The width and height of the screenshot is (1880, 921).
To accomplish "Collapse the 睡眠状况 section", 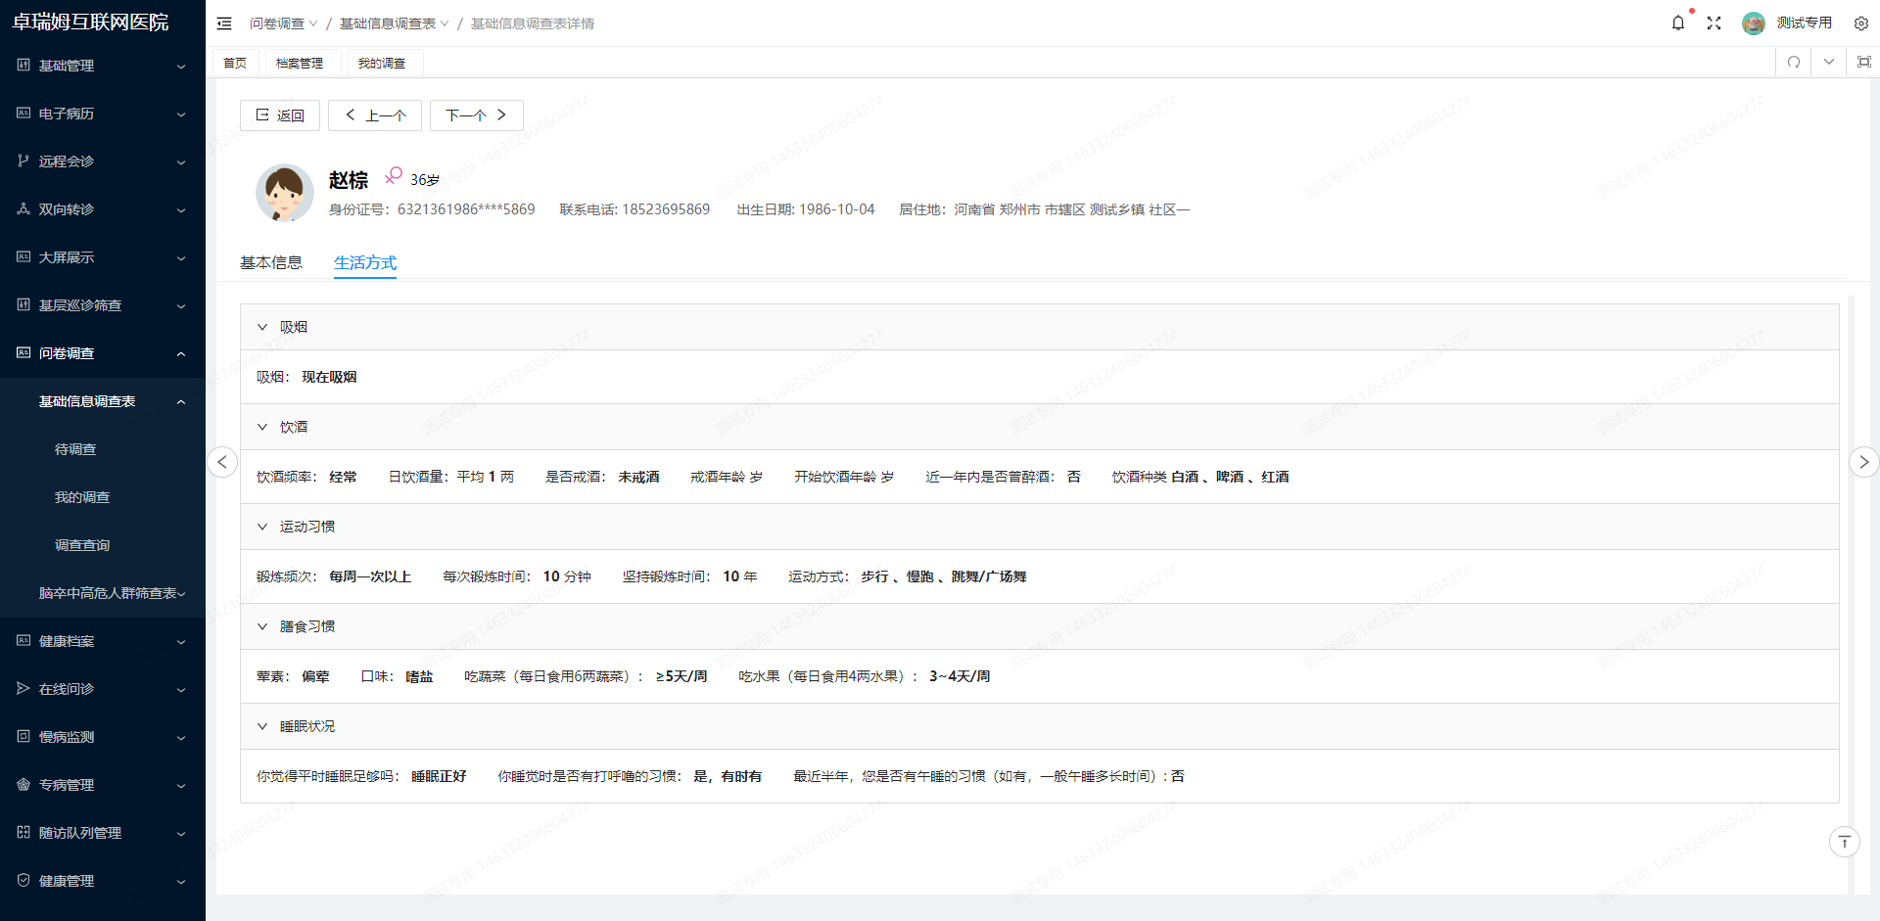I will [x=262, y=726].
